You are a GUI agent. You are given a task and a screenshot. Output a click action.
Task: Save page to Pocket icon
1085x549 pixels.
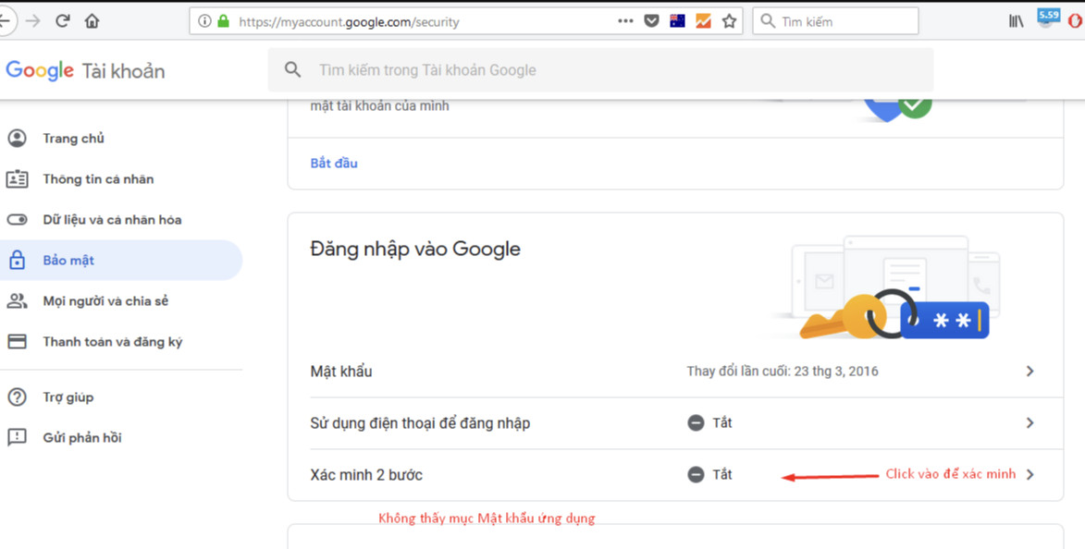651,21
